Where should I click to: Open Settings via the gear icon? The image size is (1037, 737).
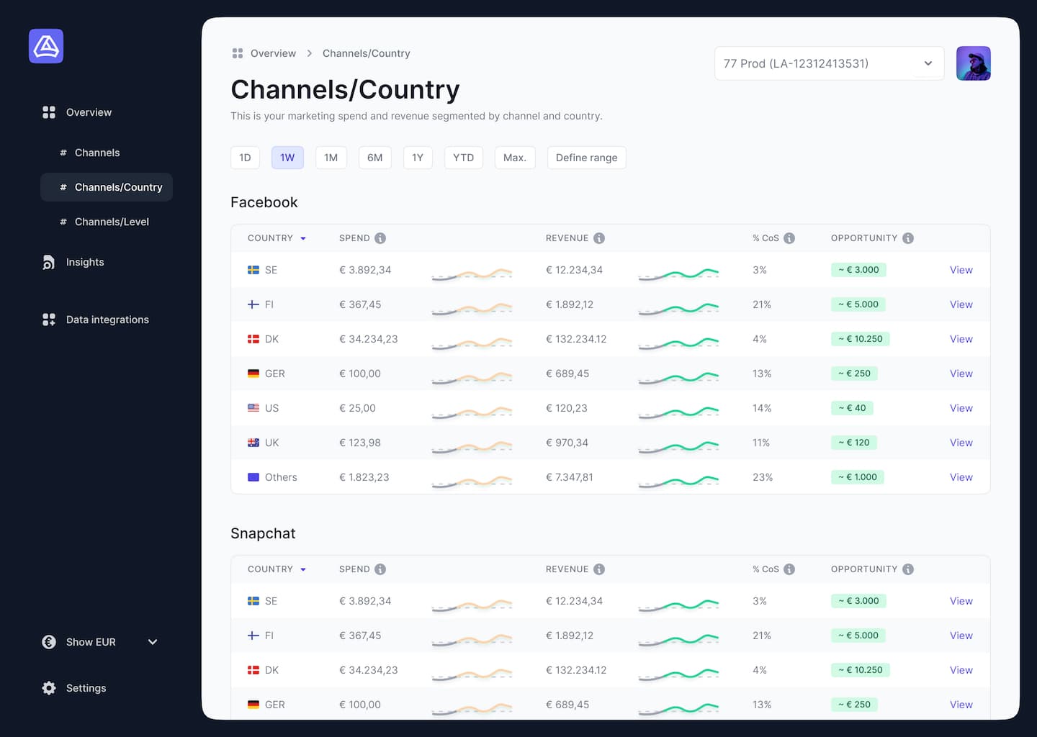48,688
